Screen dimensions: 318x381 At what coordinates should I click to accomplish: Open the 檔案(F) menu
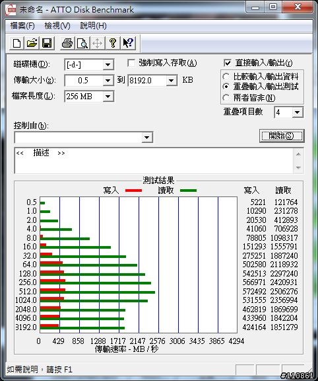[22, 26]
